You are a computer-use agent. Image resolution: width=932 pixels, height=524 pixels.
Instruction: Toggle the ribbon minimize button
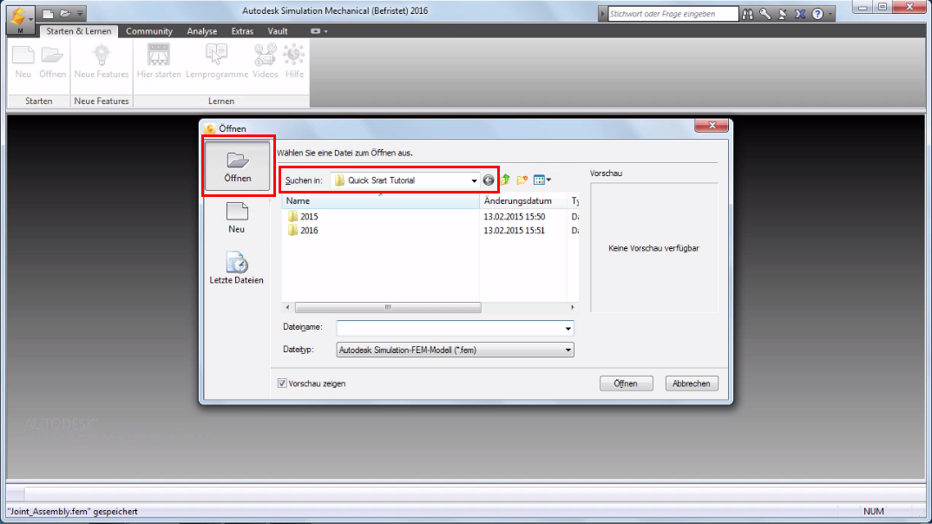[315, 31]
